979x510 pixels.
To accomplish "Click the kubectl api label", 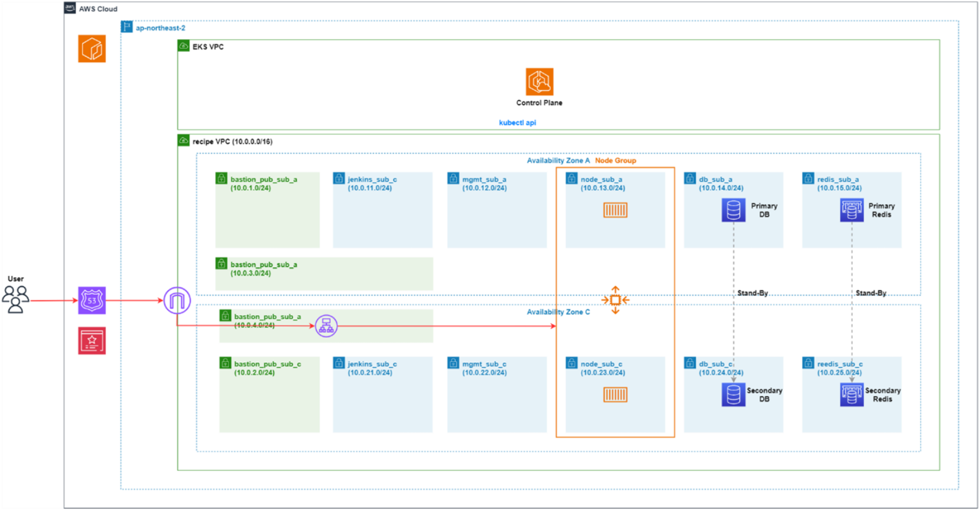I will [x=517, y=123].
